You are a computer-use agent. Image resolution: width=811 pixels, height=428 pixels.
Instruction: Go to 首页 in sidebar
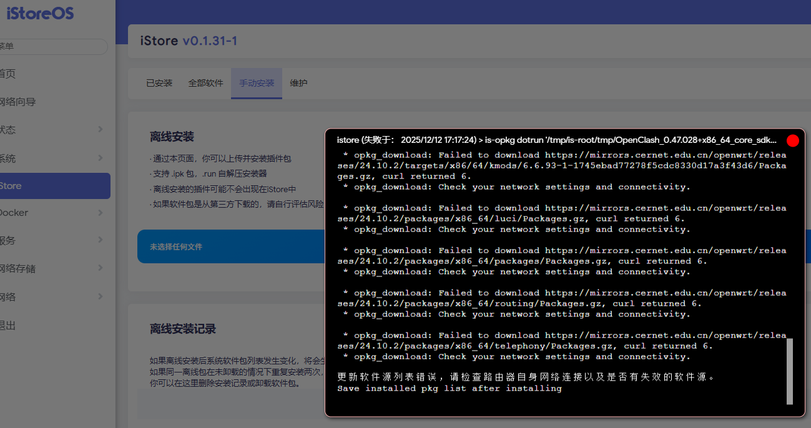(x=7, y=74)
